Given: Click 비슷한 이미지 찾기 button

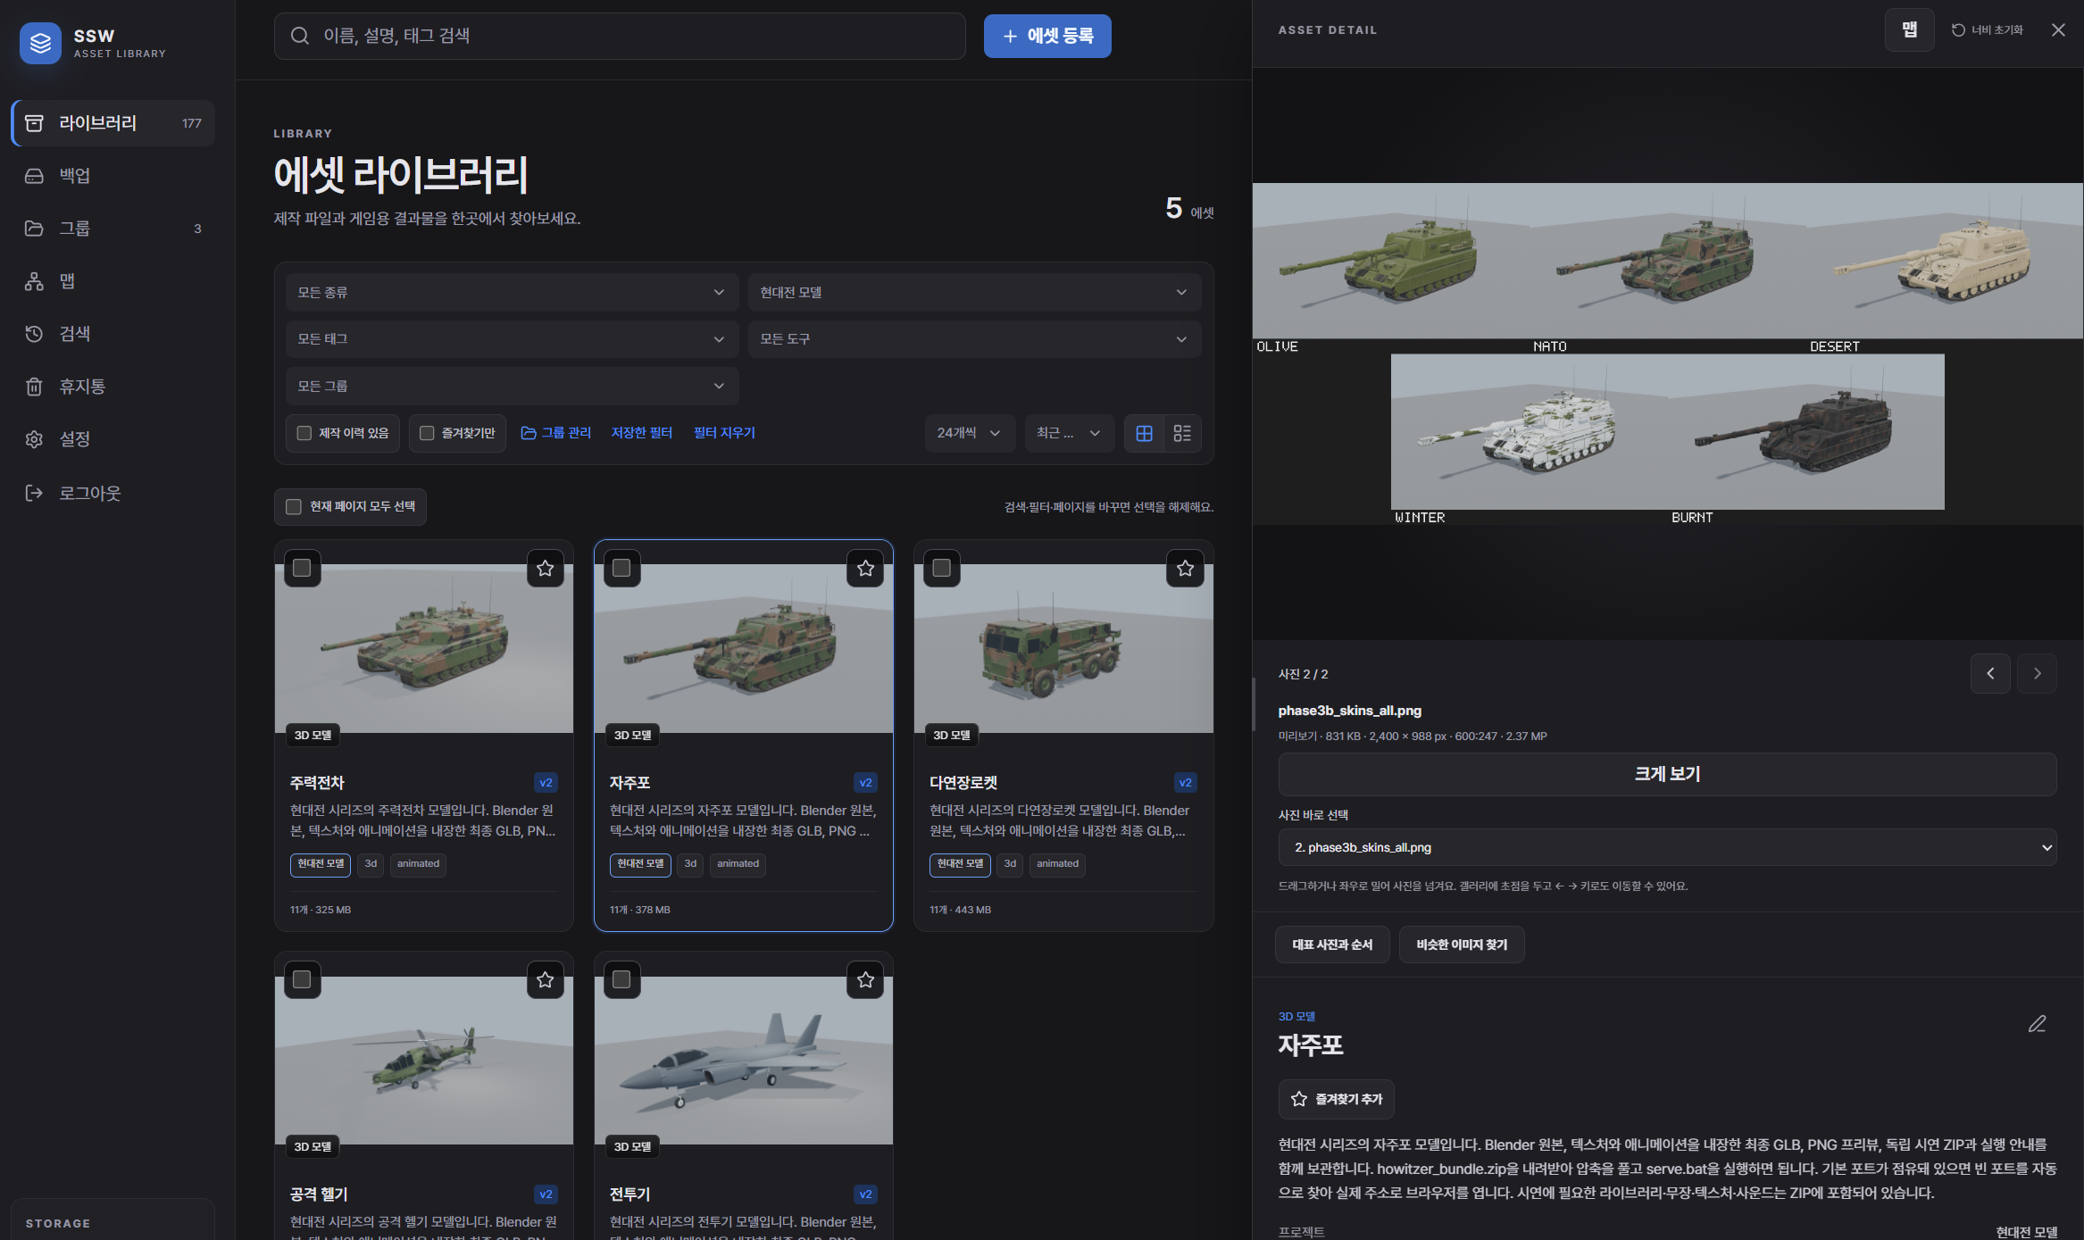Looking at the screenshot, I should (1462, 945).
